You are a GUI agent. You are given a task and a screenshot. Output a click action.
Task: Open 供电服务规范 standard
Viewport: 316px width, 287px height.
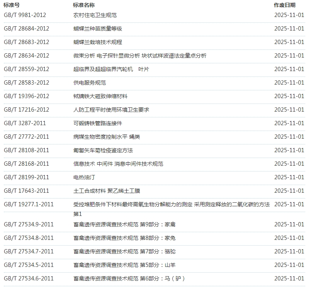click(x=90, y=83)
